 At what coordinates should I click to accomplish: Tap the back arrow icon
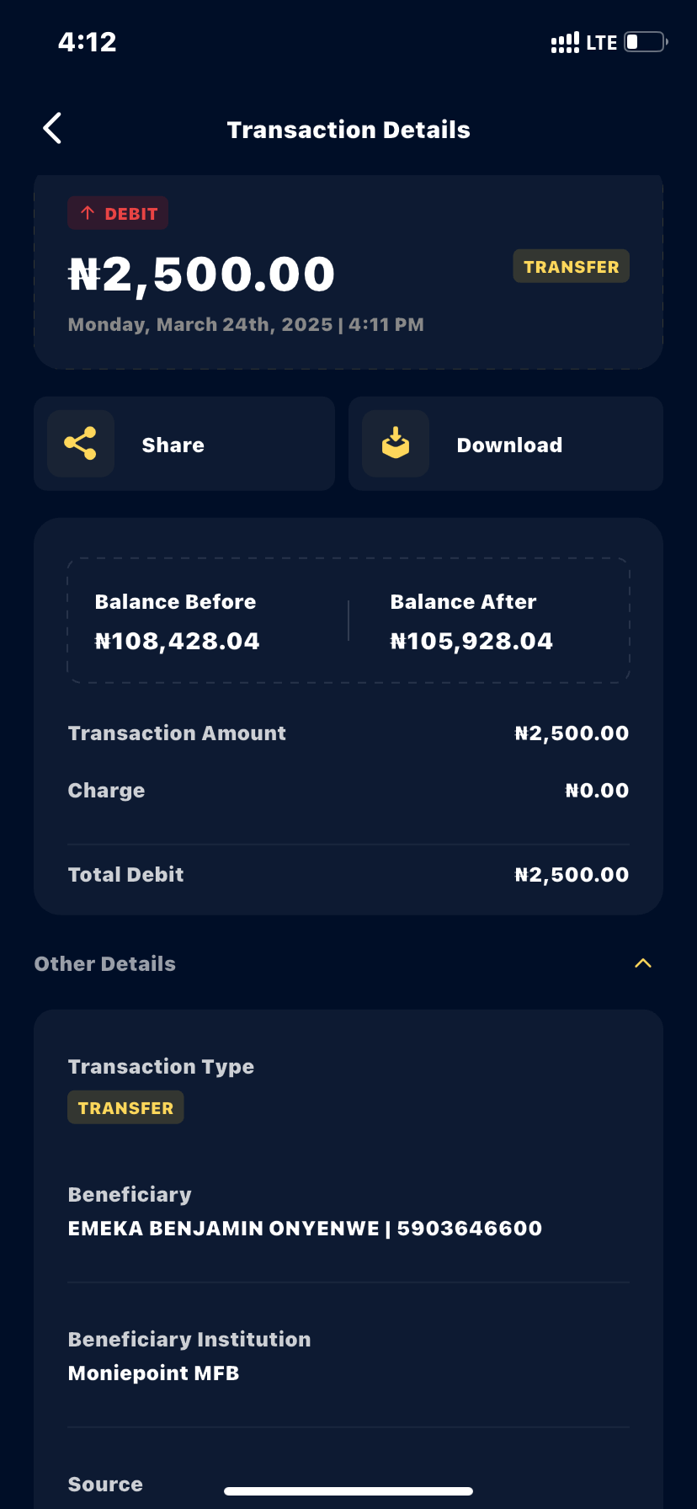(52, 129)
